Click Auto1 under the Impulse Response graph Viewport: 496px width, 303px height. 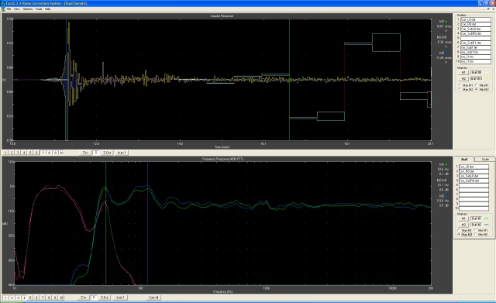[x=122, y=153]
